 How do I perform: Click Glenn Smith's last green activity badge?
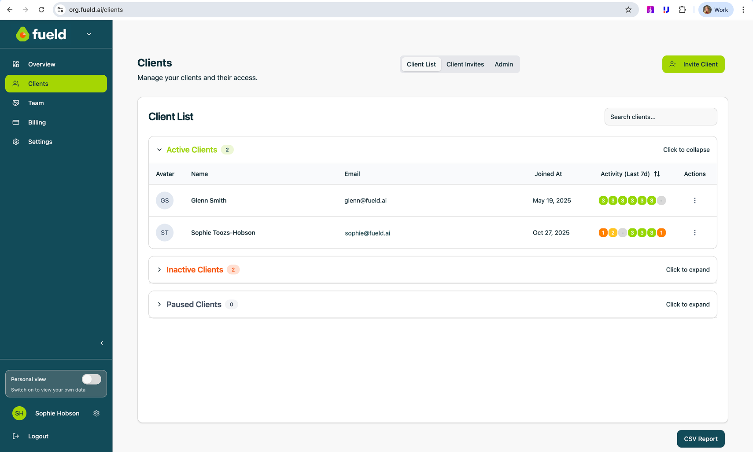tap(651, 201)
